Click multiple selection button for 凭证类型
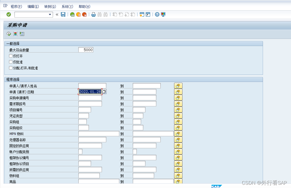This screenshot has width=291, height=188. (x=178, y=116)
